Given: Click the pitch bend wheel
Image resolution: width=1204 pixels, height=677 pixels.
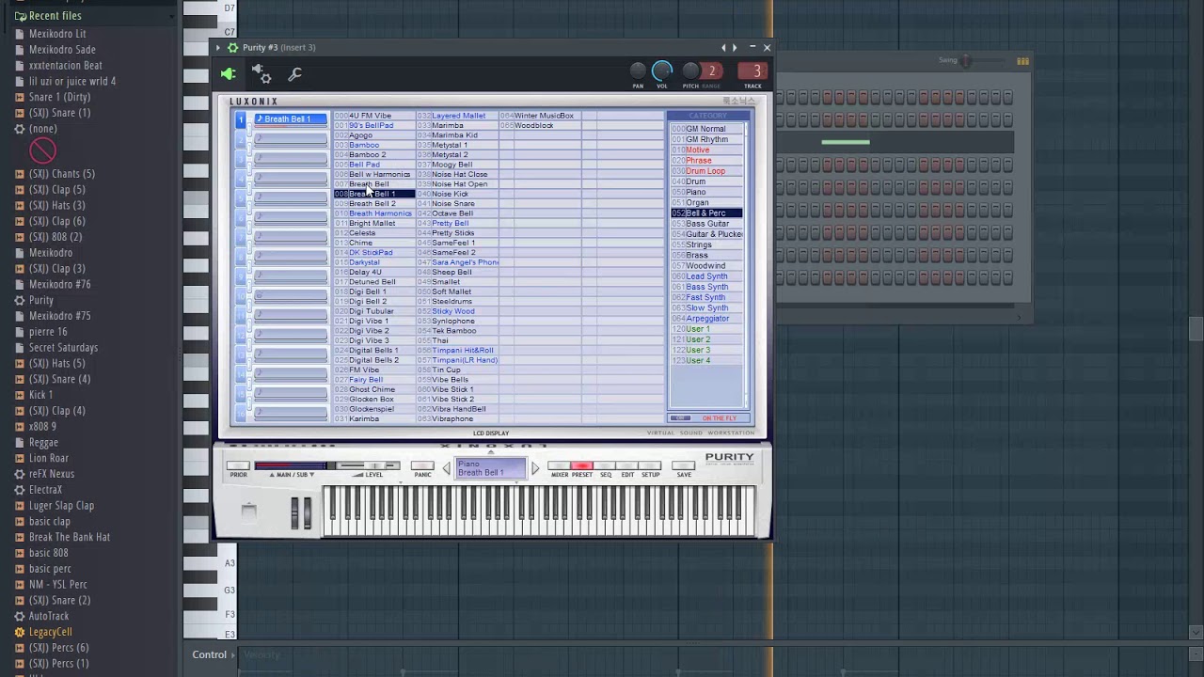Looking at the screenshot, I should click(294, 512).
